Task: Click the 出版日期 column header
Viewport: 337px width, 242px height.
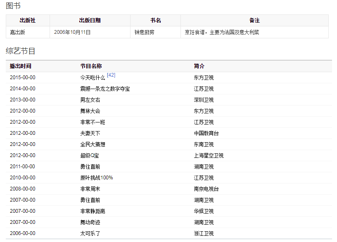Action: tap(90, 20)
